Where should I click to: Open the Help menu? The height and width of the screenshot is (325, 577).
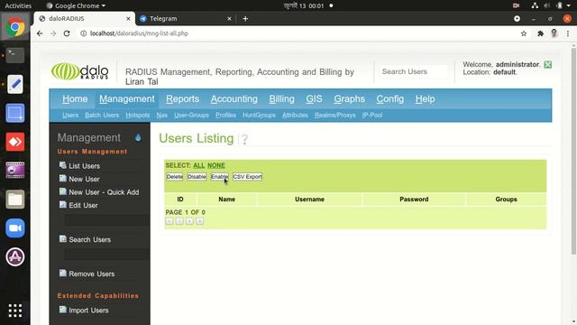pyautogui.click(x=425, y=98)
